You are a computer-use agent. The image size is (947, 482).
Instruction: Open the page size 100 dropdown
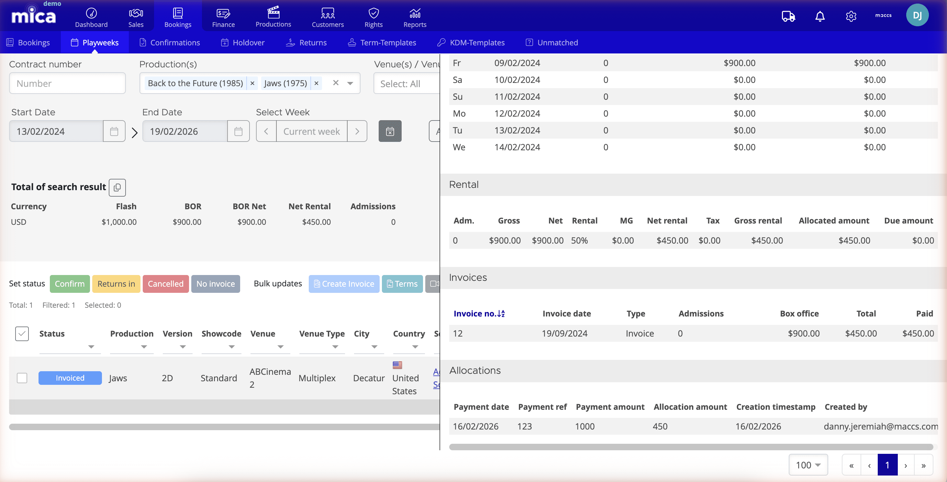tap(808, 465)
